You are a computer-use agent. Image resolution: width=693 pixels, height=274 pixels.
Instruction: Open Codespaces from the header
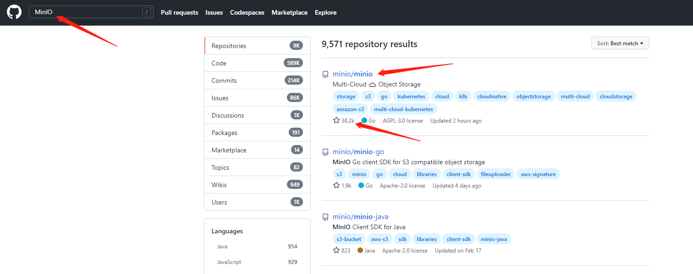click(247, 13)
